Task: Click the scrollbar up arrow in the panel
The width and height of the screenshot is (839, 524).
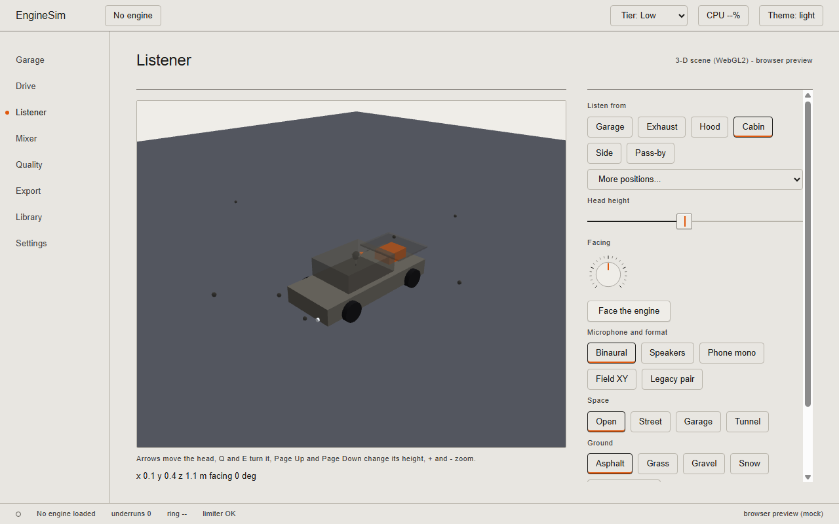Action: (x=808, y=96)
